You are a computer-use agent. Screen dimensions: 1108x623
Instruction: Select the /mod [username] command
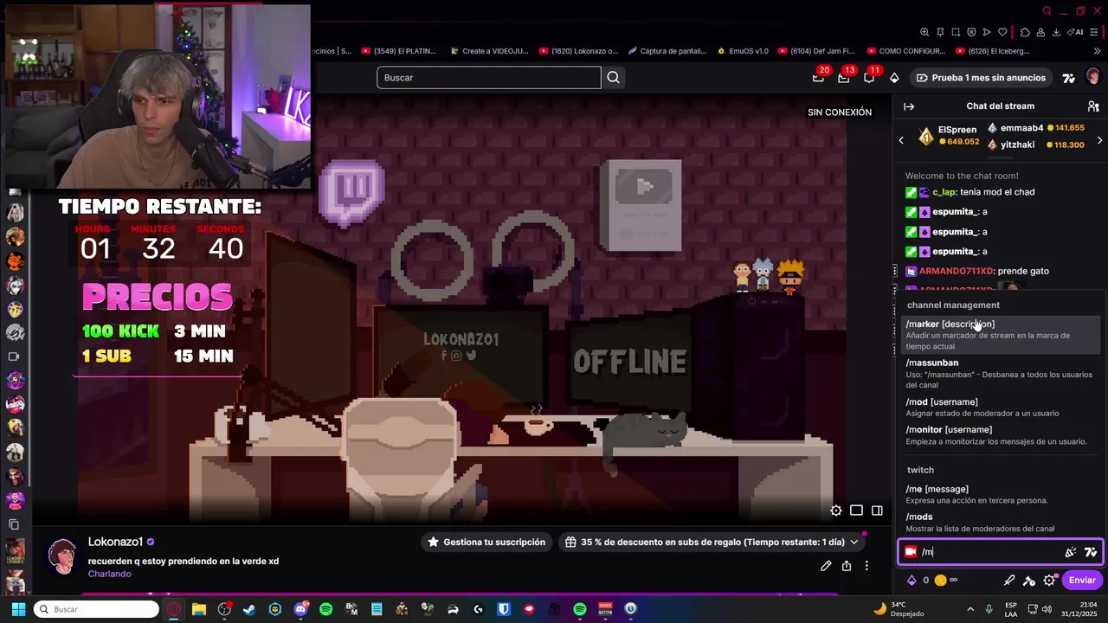(x=1000, y=408)
